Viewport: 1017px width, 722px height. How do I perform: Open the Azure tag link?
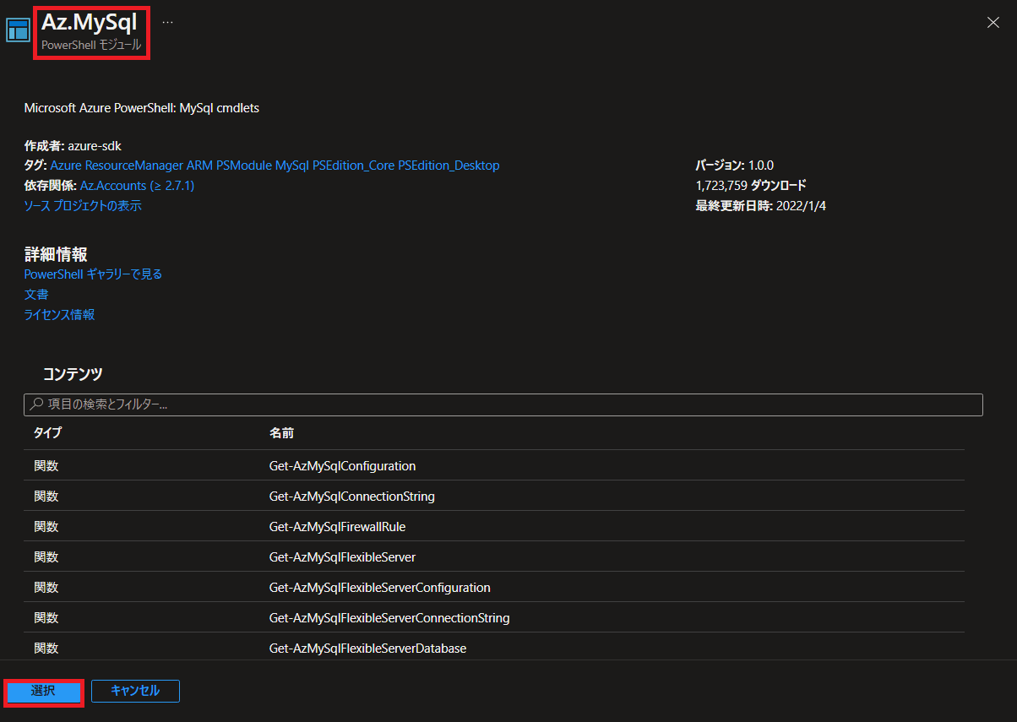point(66,166)
